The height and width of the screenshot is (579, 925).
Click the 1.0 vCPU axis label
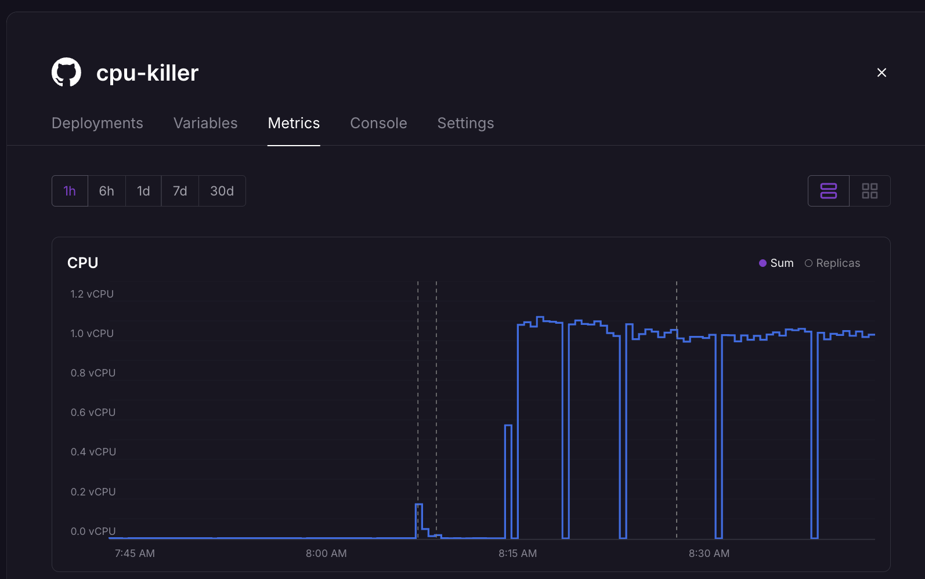pos(92,334)
